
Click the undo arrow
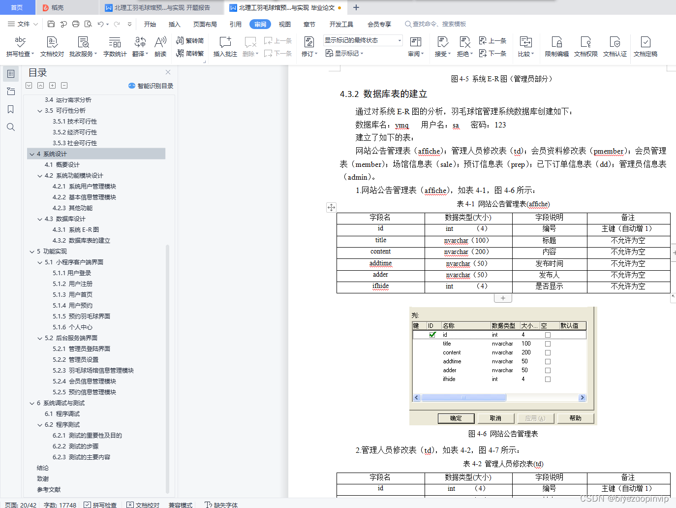100,24
